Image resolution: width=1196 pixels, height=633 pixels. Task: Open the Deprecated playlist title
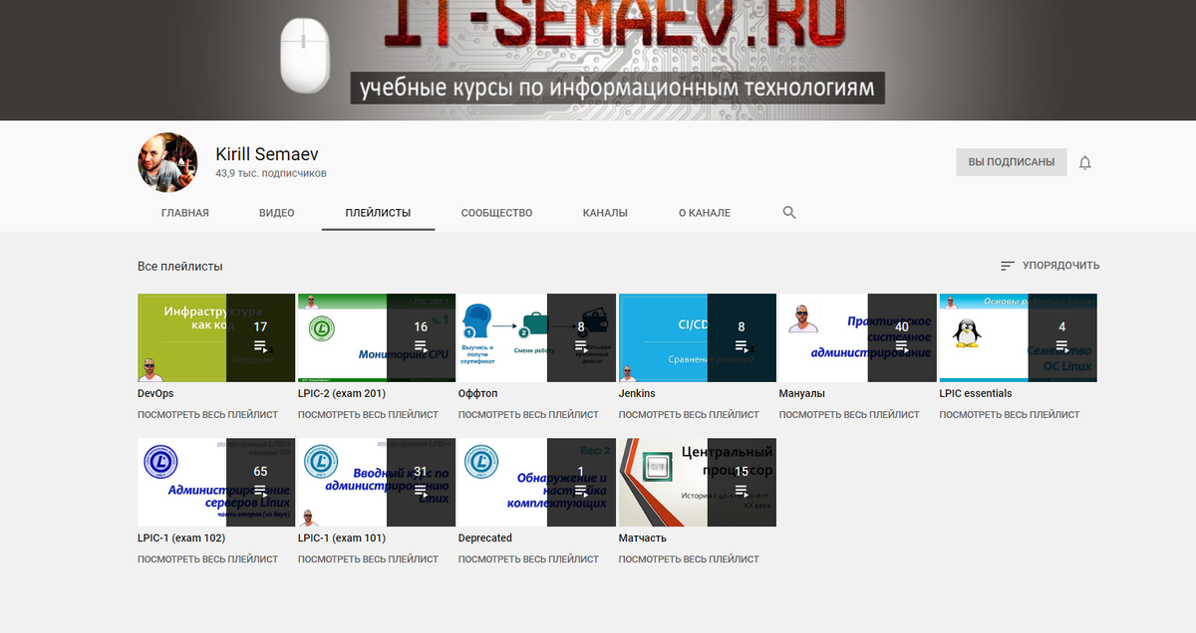(x=485, y=537)
